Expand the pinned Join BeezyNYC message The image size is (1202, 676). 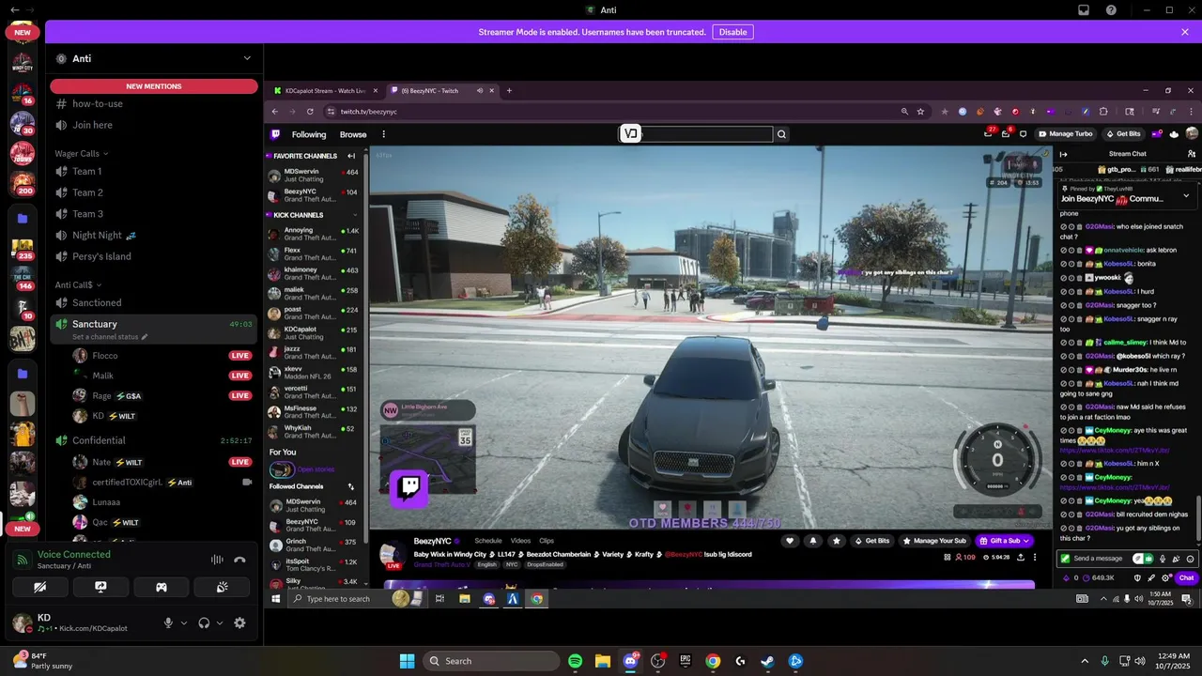(x=1186, y=195)
